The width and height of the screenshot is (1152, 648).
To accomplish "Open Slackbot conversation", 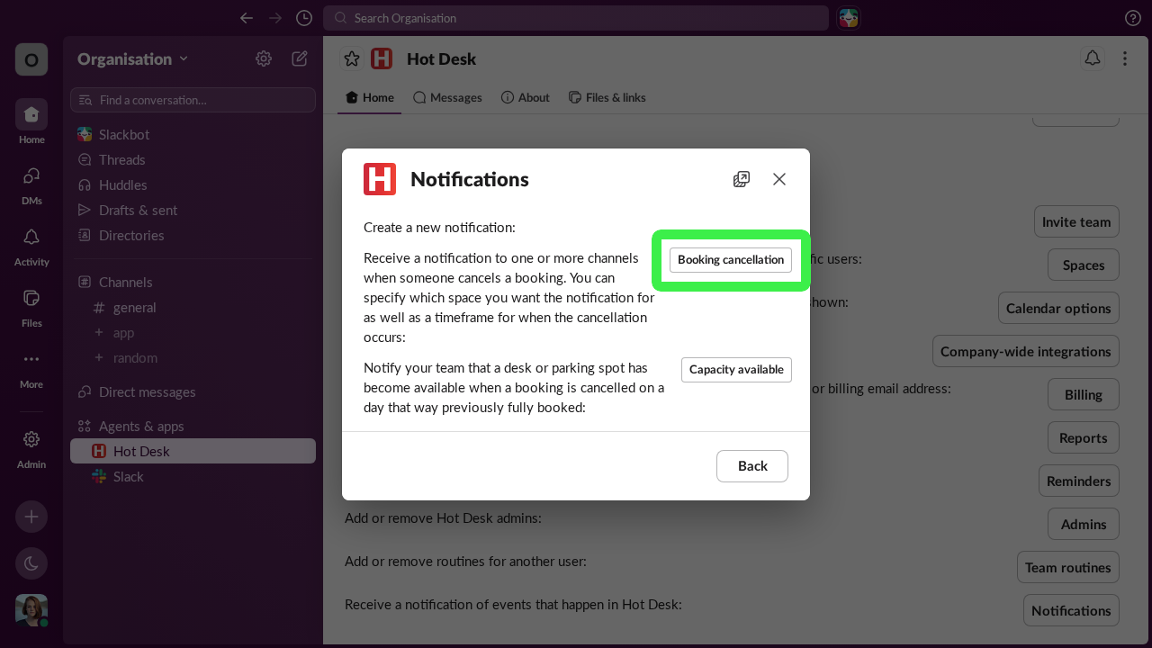I will pos(193,134).
